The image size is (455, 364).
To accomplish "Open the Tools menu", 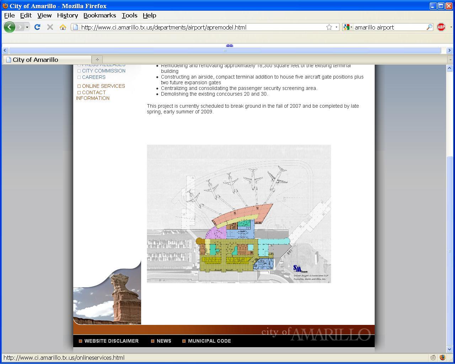I will [x=129, y=15].
